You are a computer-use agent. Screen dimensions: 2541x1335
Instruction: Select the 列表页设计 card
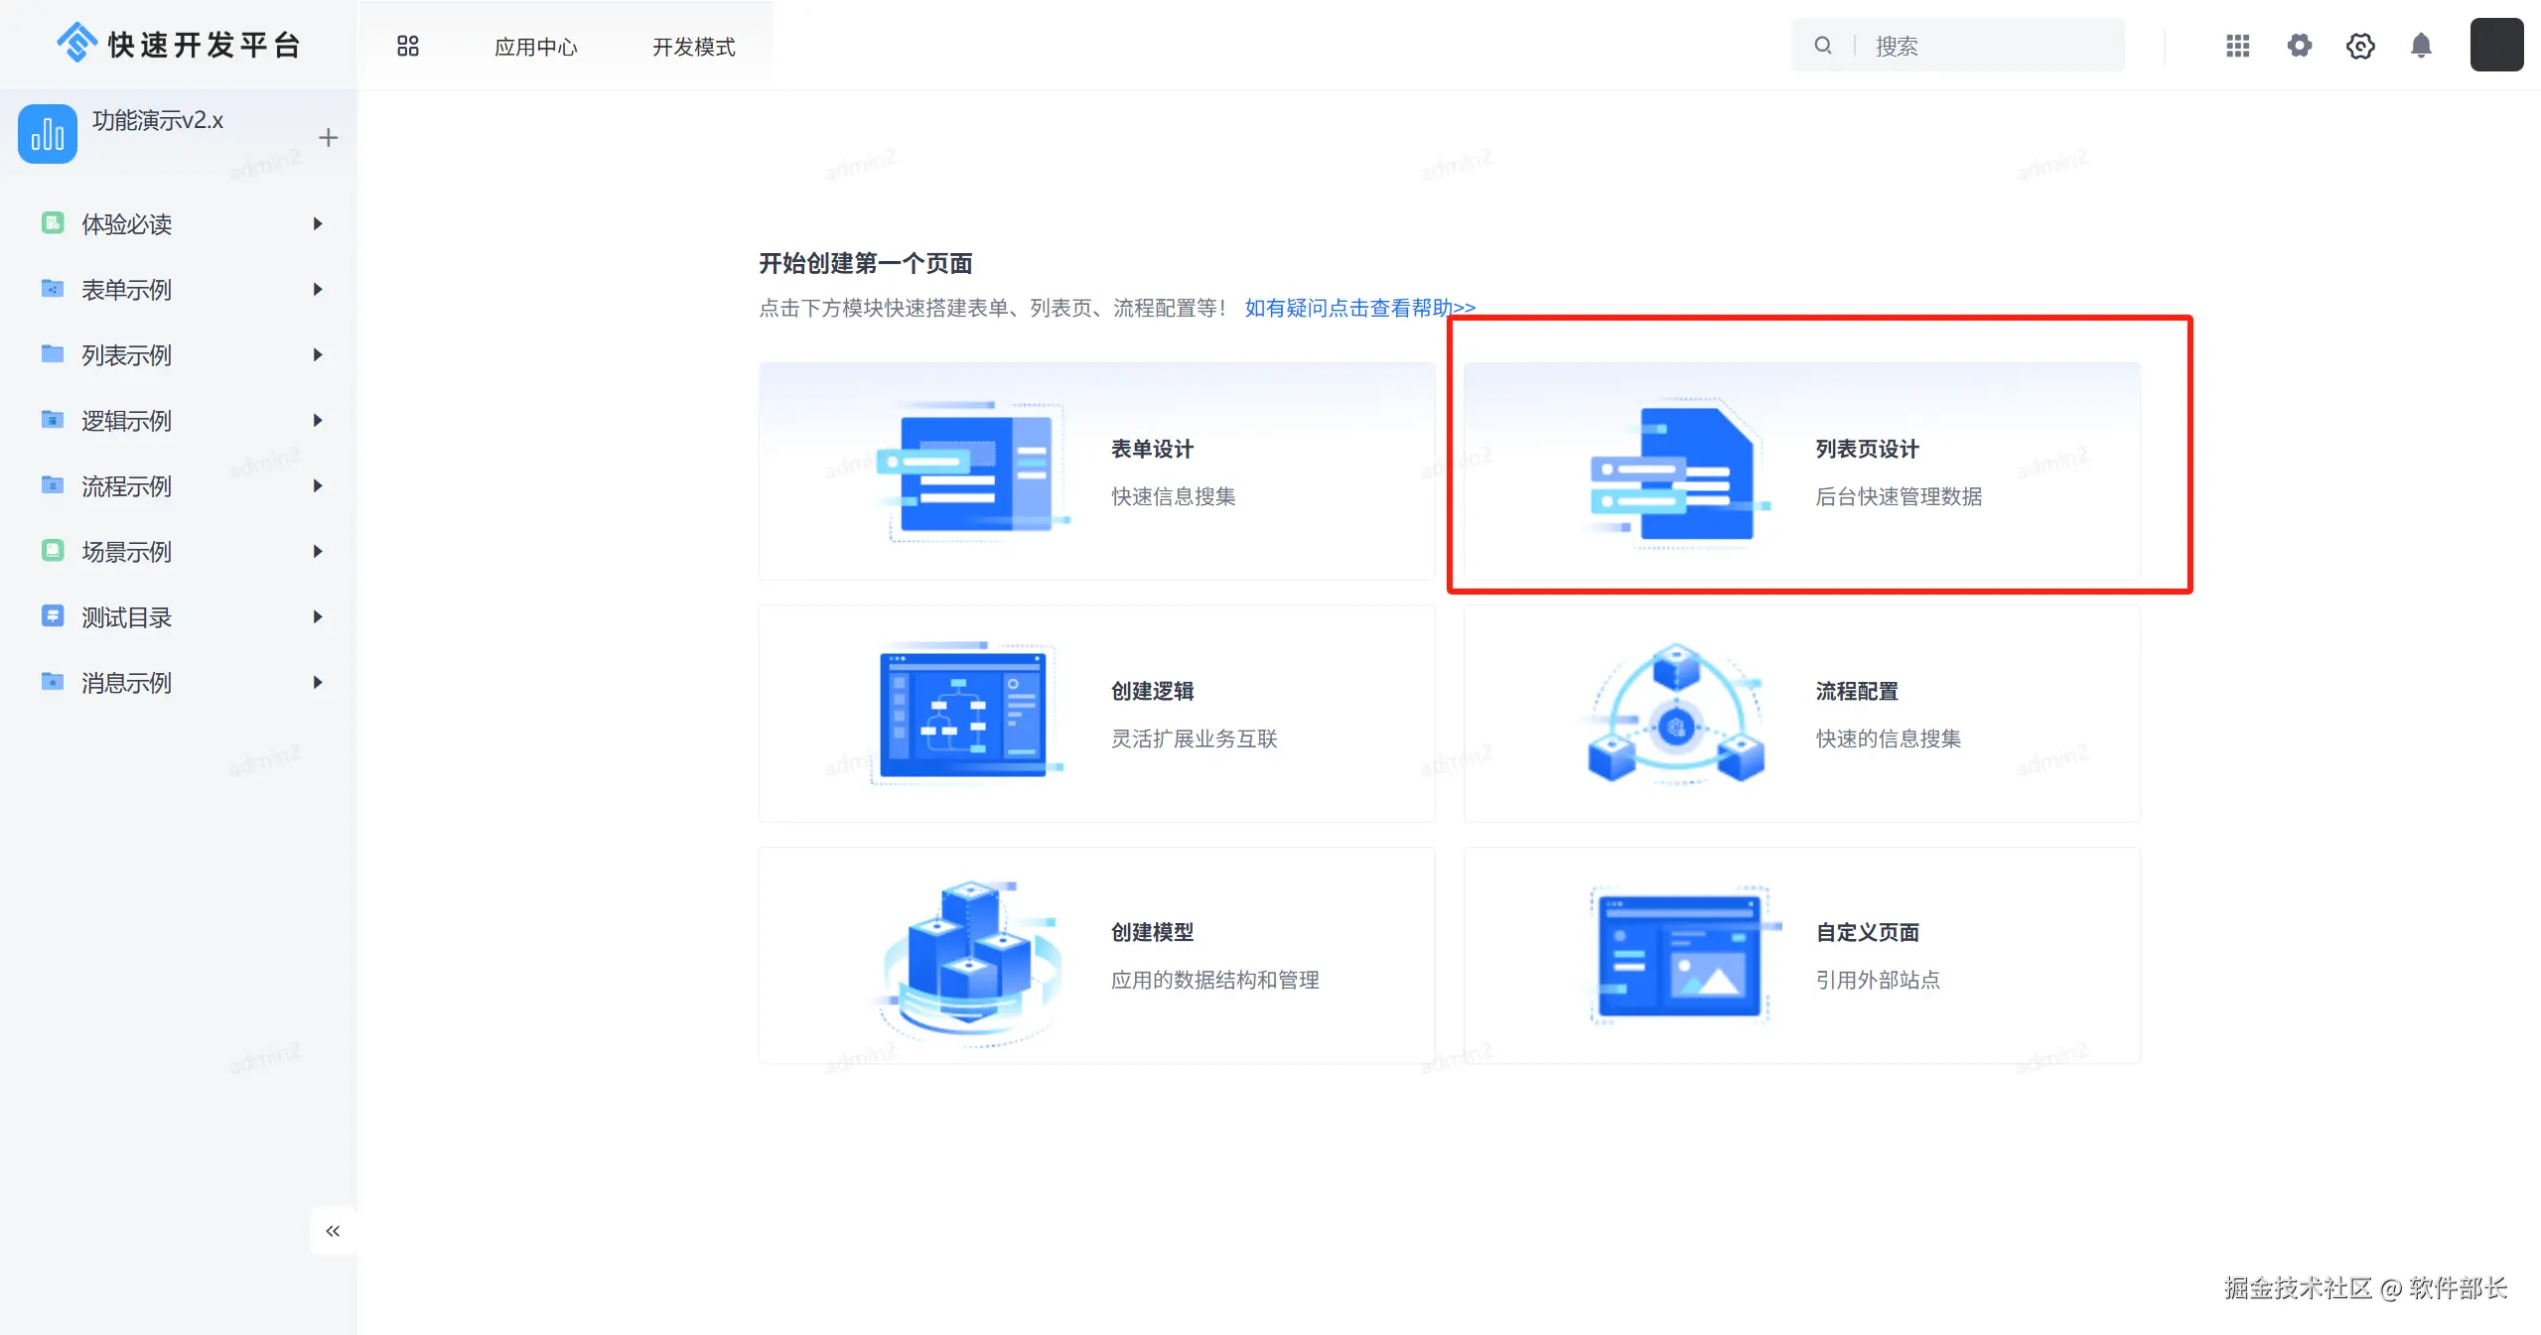(x=1801, y=471)
